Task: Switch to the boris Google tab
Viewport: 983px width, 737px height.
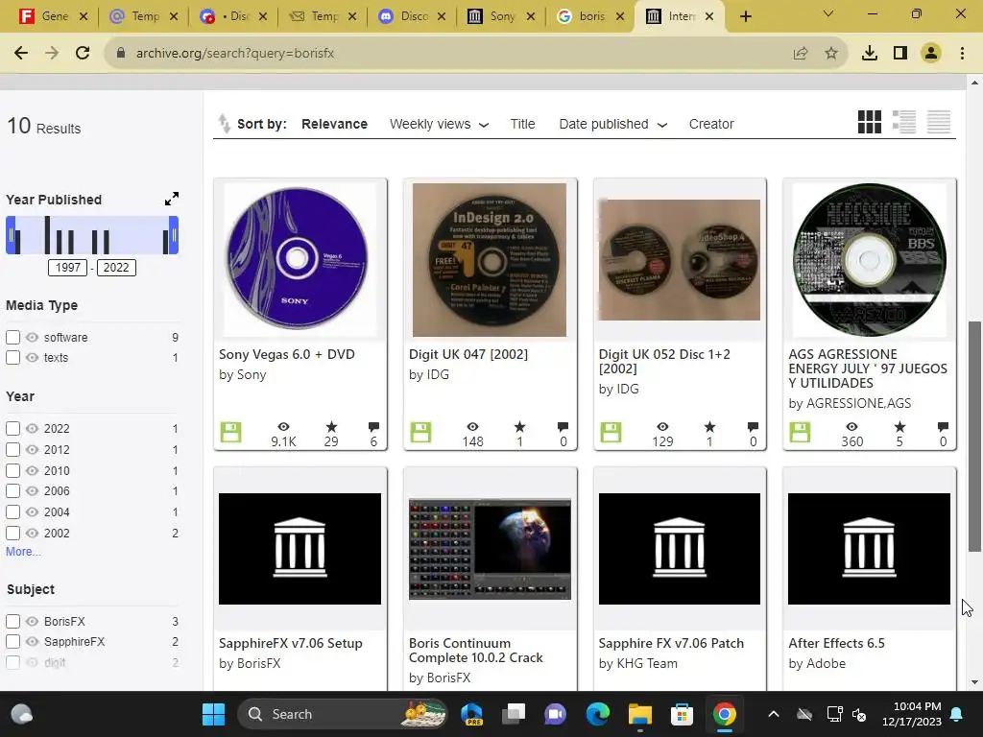Action: (x=591, y=16)
